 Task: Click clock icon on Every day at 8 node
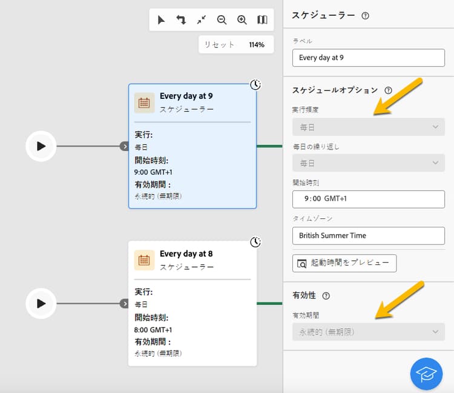tap(255, 242)
